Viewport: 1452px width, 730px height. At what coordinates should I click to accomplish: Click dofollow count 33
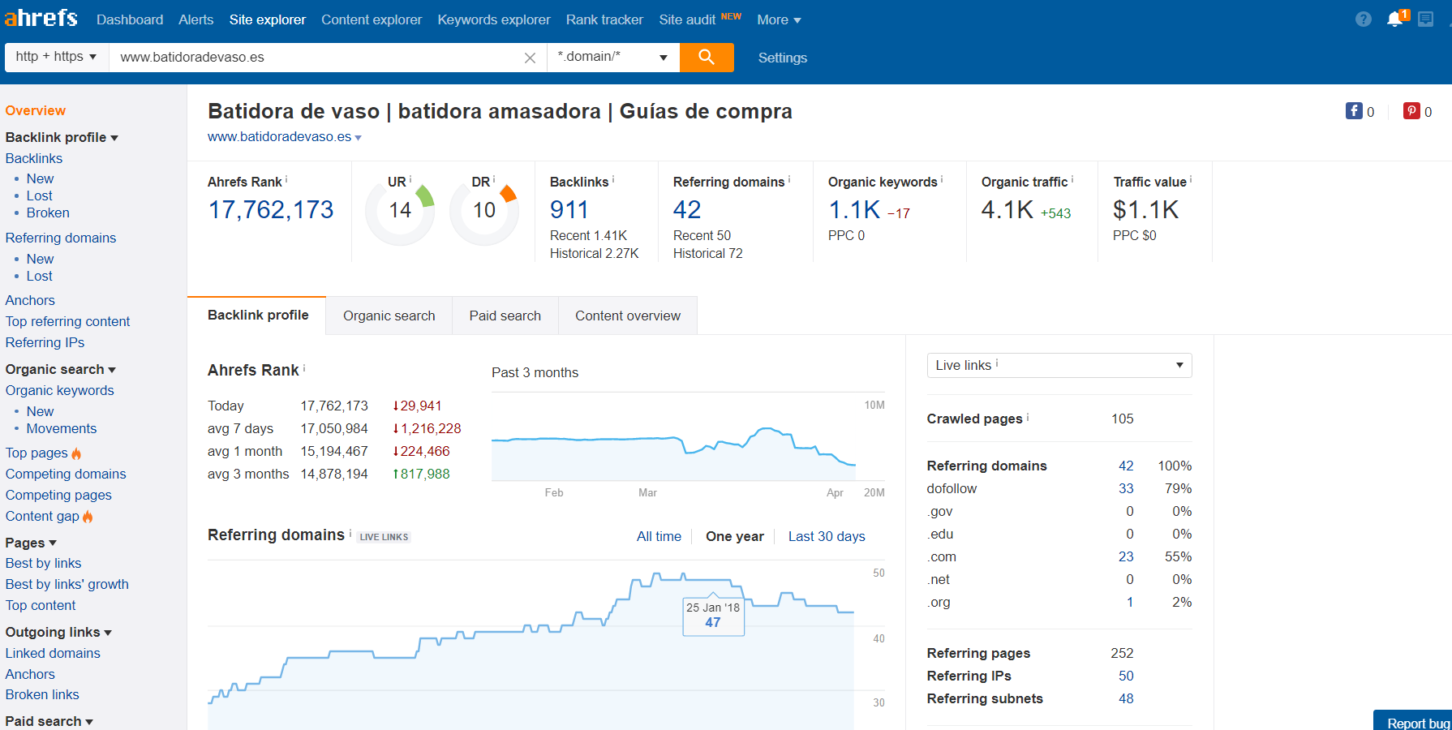[x=1126, y=488]
